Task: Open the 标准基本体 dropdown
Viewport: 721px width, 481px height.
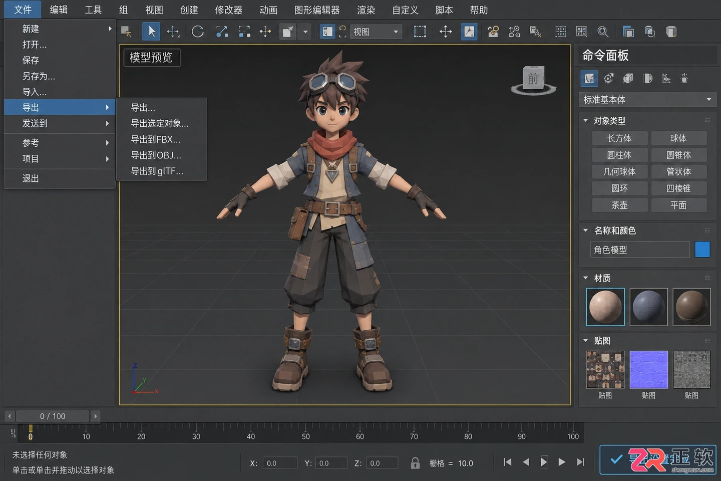Action: click(x=648, y=99)
